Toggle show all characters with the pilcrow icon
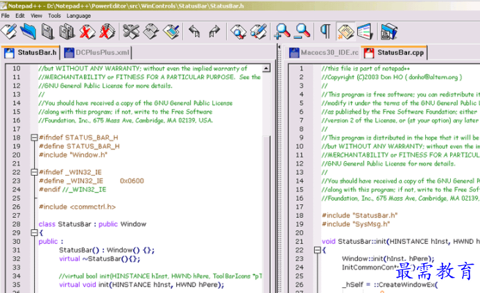Screen dimensions: 480x293 tap(325, 31)
